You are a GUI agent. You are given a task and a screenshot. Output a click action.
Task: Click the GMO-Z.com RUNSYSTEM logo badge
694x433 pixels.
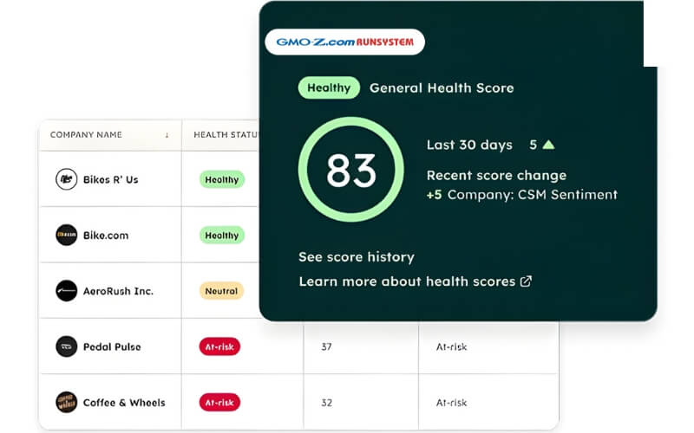344,42
